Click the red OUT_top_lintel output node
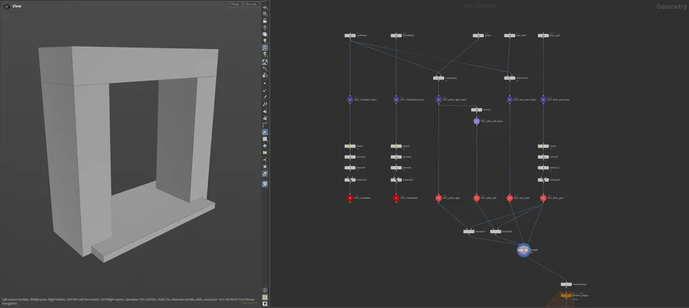The width and height of the screenshot is (689, 308). pos(510,198)
